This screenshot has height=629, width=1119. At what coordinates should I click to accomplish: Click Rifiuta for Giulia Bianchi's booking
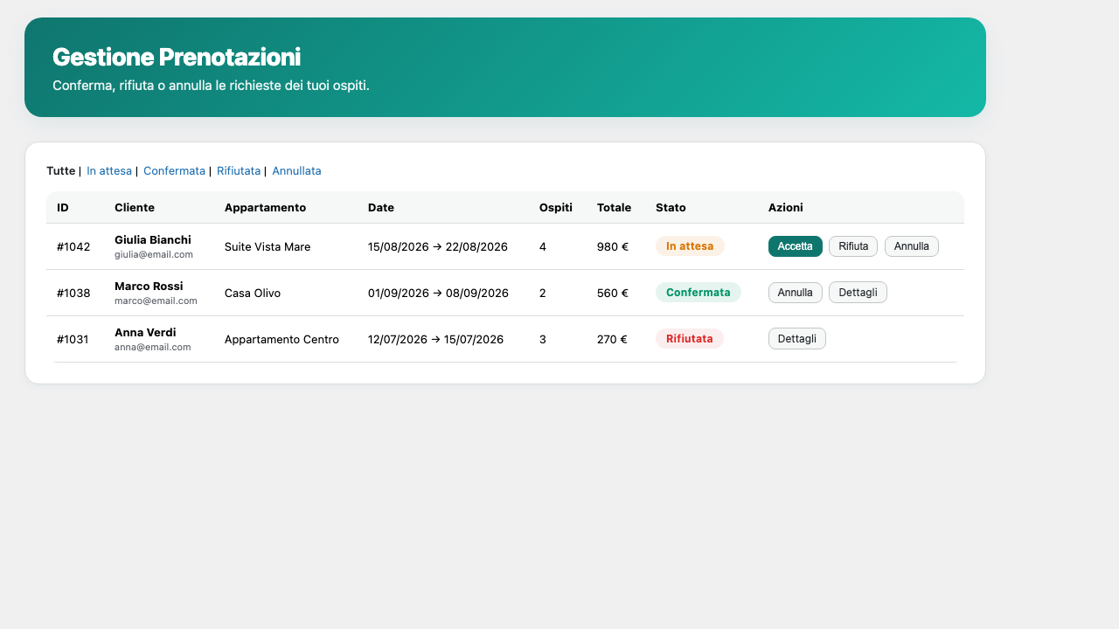tap(853, 246)
